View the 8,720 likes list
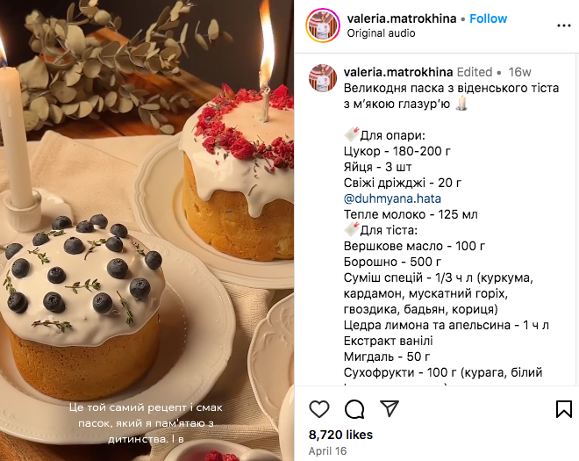579x461 pixels. point(340,435)
